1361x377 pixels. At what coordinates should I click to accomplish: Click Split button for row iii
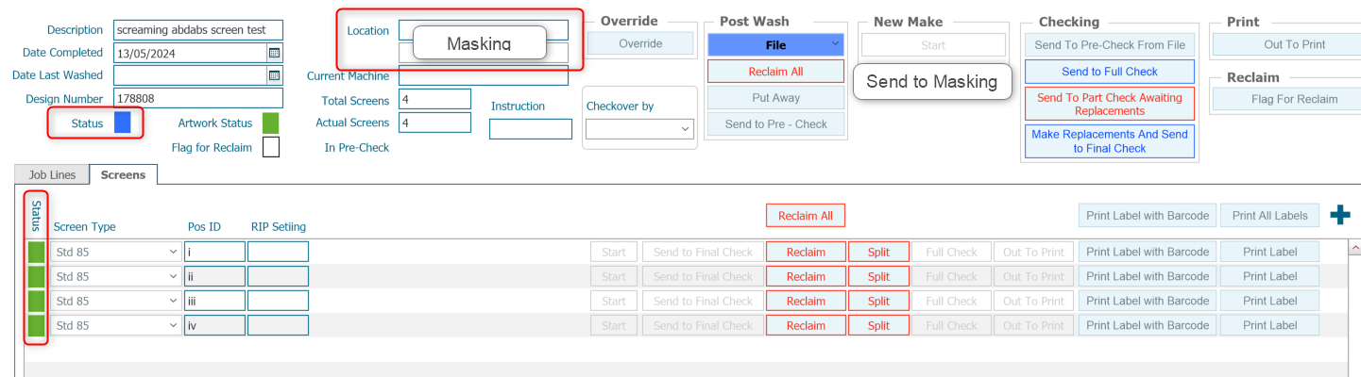point(879,301)
